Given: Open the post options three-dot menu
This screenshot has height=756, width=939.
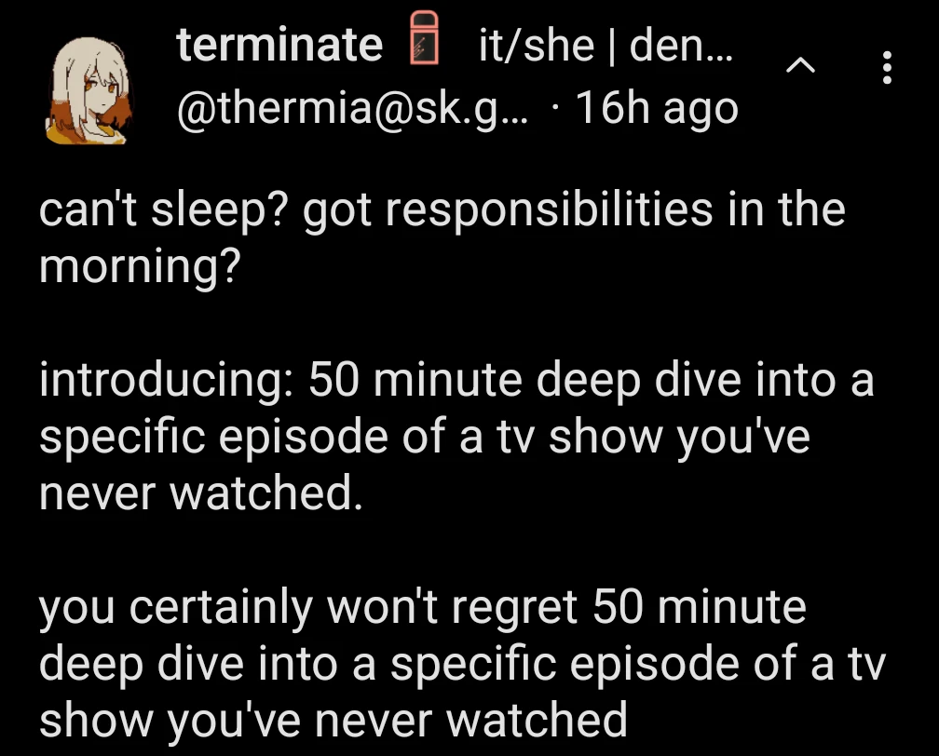Looking at the screenshot, I should point(886,68).
